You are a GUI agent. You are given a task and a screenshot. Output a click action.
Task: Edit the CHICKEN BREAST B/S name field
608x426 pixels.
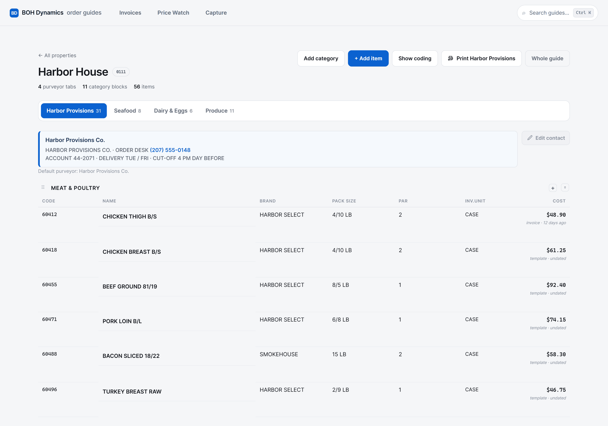[x=177, y=252]
